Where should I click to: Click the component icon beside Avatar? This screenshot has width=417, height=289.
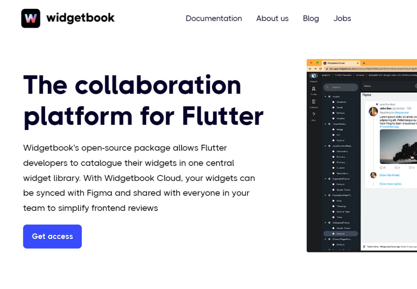329,96
